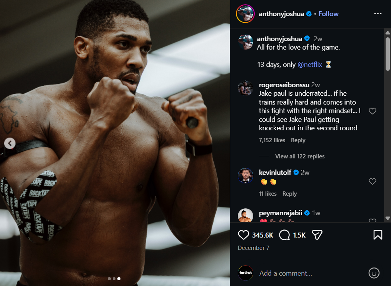Reply to rogeroseibonssu's comment
This screenshot has height=286, width=391.
click(x=298, y=140)
